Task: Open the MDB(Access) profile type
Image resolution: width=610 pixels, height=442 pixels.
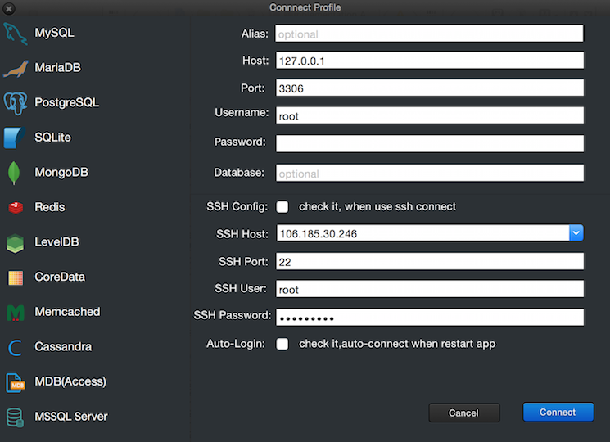Action: [70, 381]
